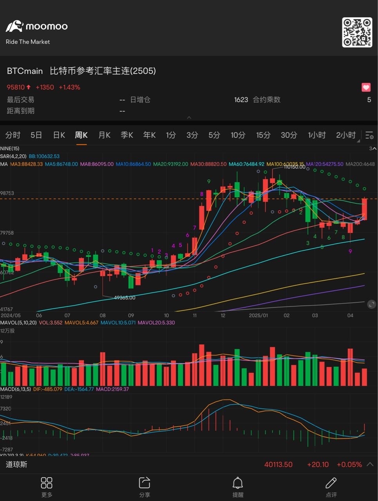This screenshot has width=378, height=501.
Task: Expand the 道琼斯 index bar chevron
Action: click(x=369, y=464)
